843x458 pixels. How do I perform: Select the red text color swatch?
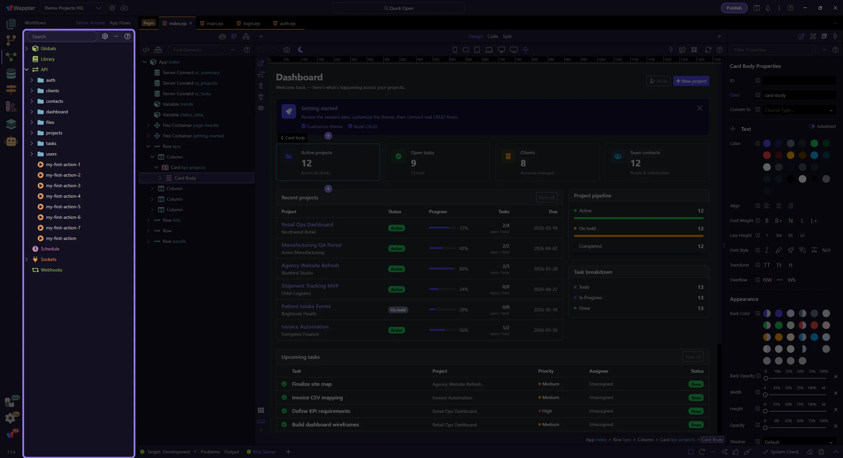tap(767, 155)
